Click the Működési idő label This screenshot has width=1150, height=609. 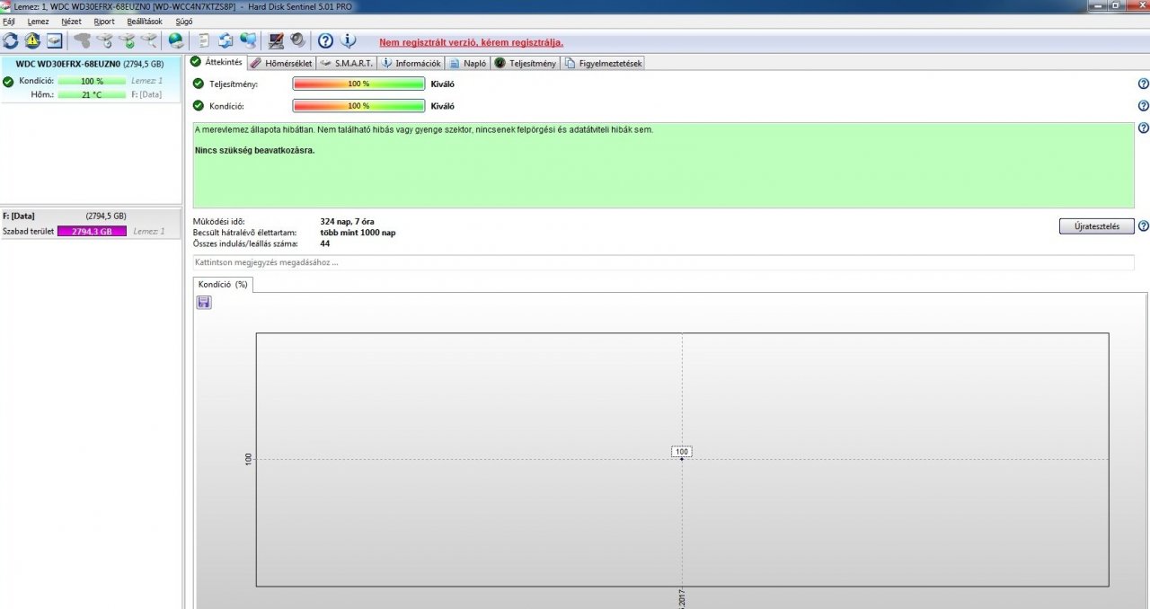point(218,221)
